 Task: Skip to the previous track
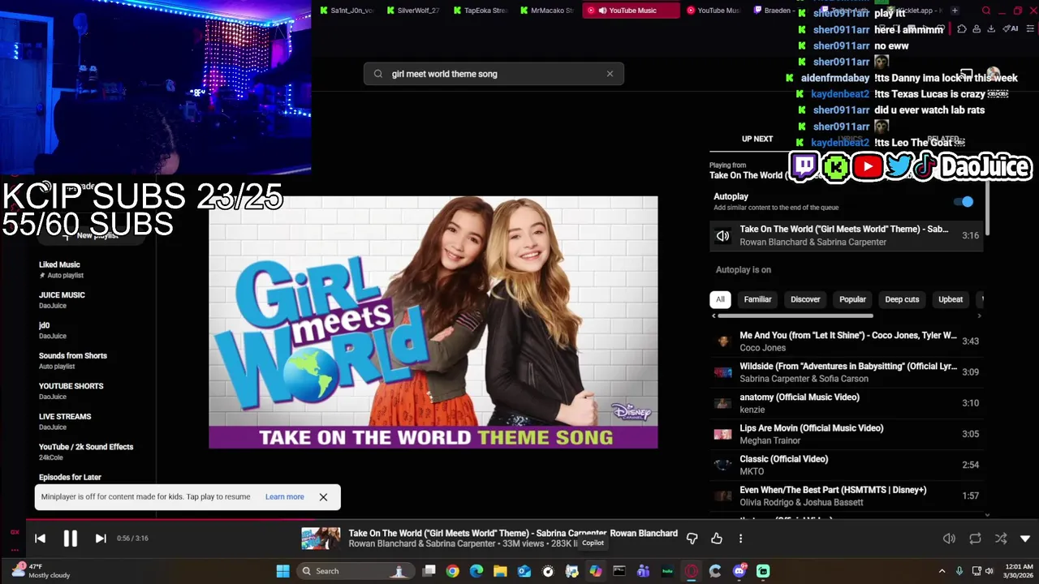click(x=40, y=539)
